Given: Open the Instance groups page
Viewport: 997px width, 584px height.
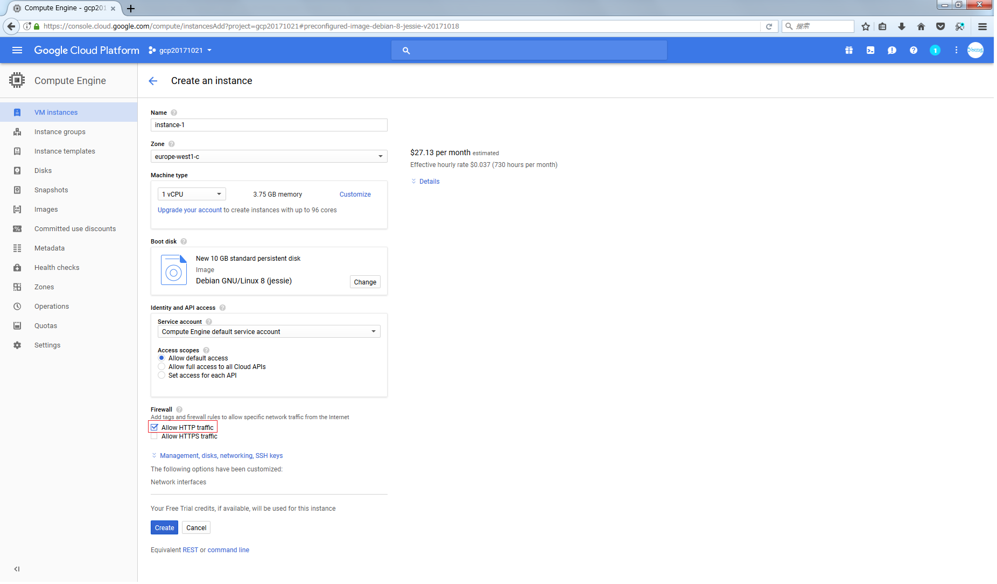Looking at the screenshot, I should click(60, 132).
